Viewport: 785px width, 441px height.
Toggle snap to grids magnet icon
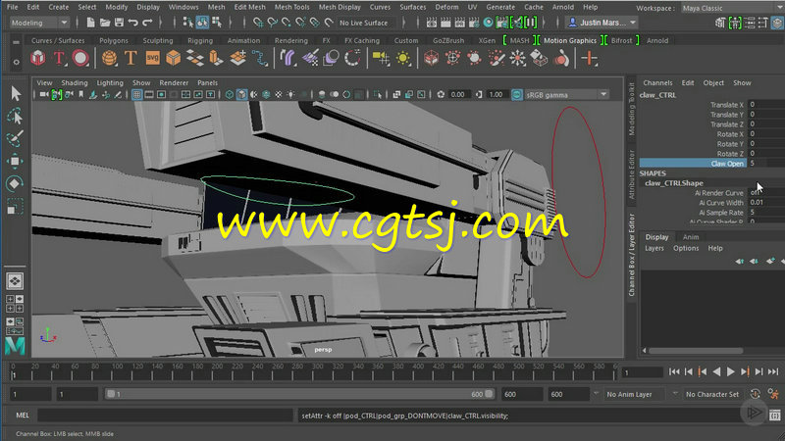[x=258, y=23]
